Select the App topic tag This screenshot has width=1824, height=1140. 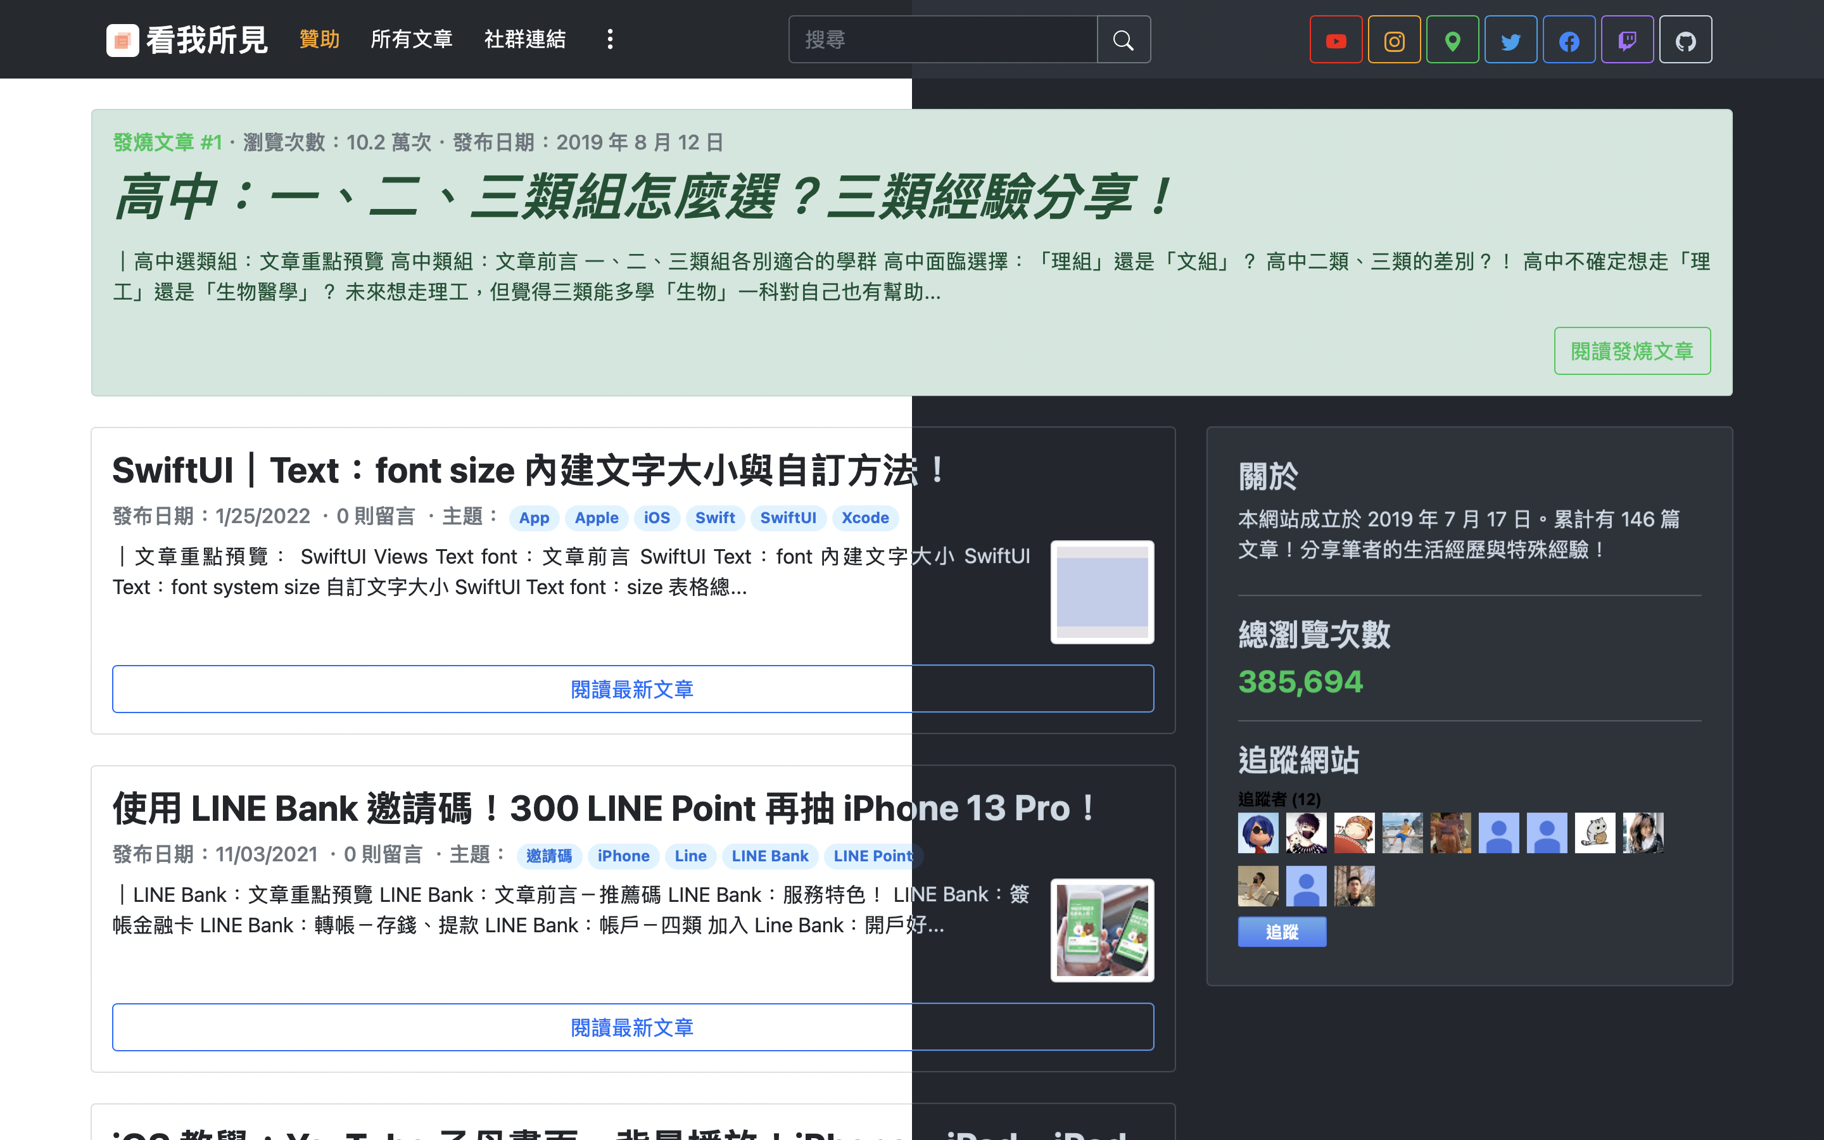(x=534, y=518)
